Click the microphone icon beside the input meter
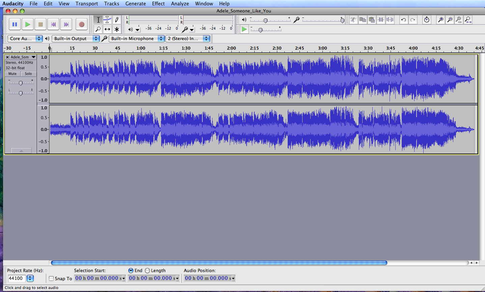The width and height of the screenshot is (485, 292). [185, 29]
